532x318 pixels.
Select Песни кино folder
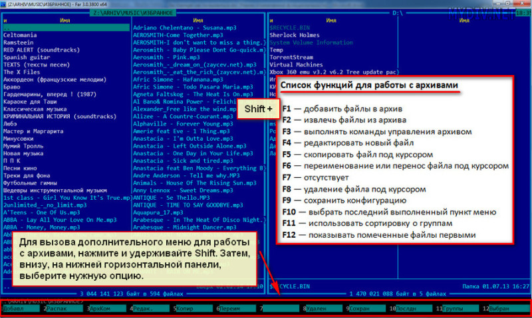[20, 169]
